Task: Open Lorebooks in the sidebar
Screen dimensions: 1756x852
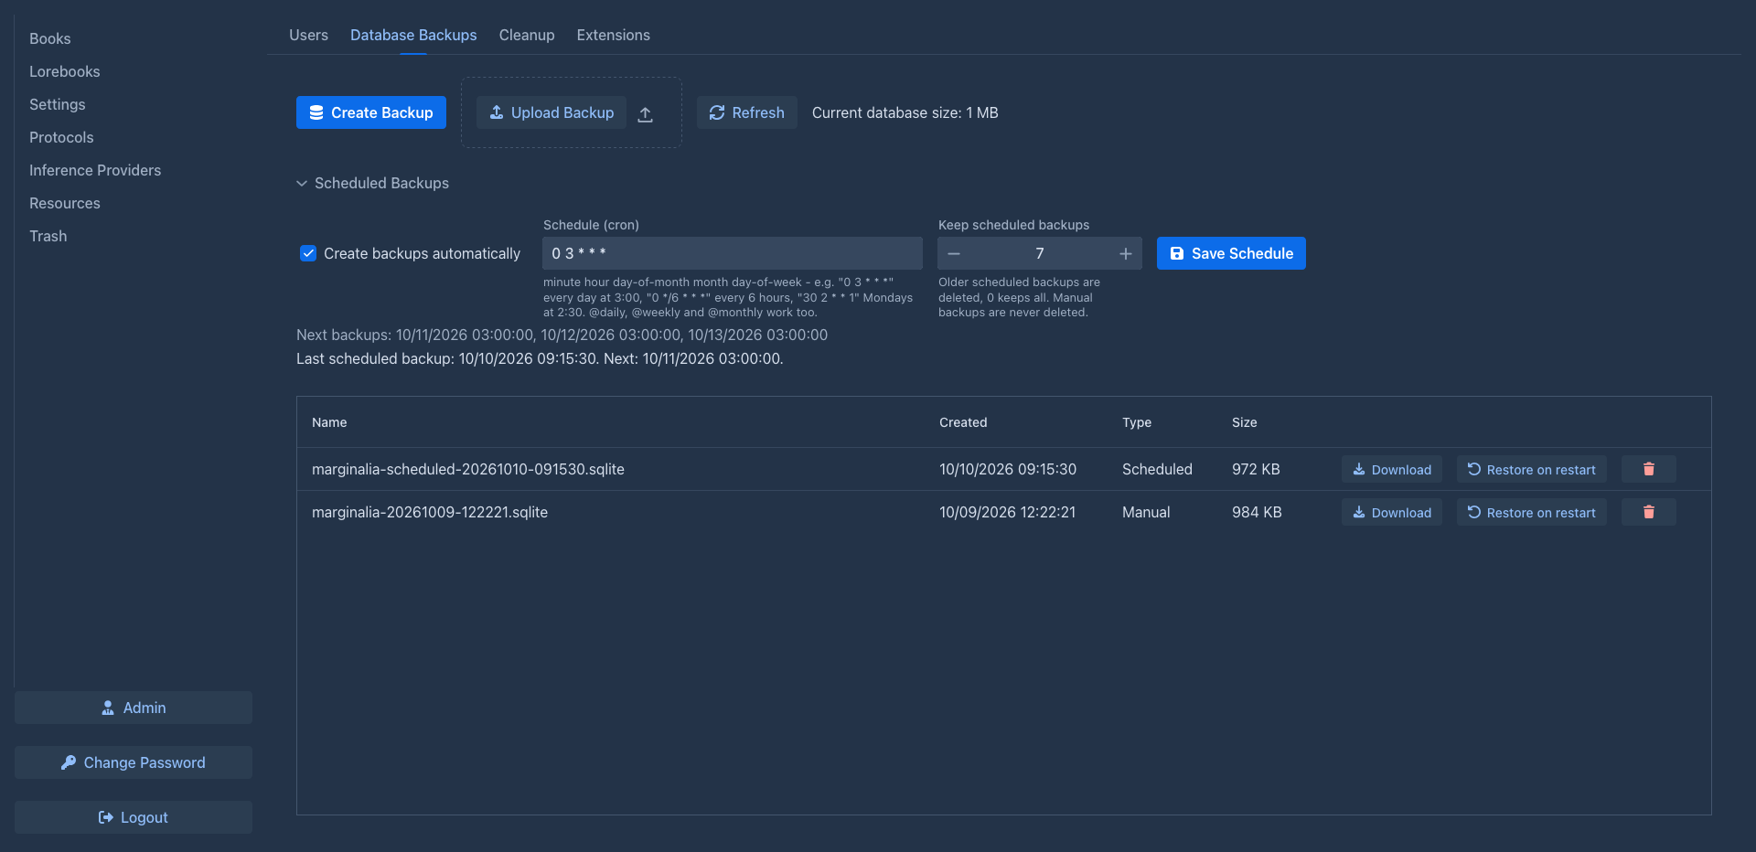Action: pyautogui.click(x=65, y=71)
